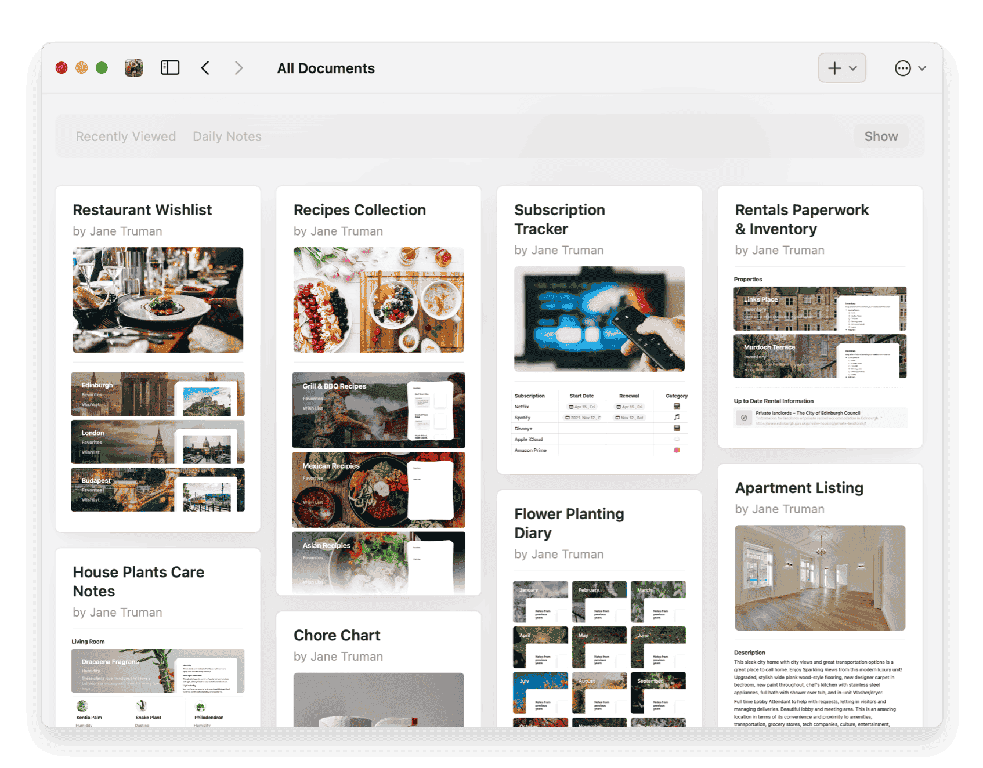Switch to Recently Viewed tab

(125, 136)
